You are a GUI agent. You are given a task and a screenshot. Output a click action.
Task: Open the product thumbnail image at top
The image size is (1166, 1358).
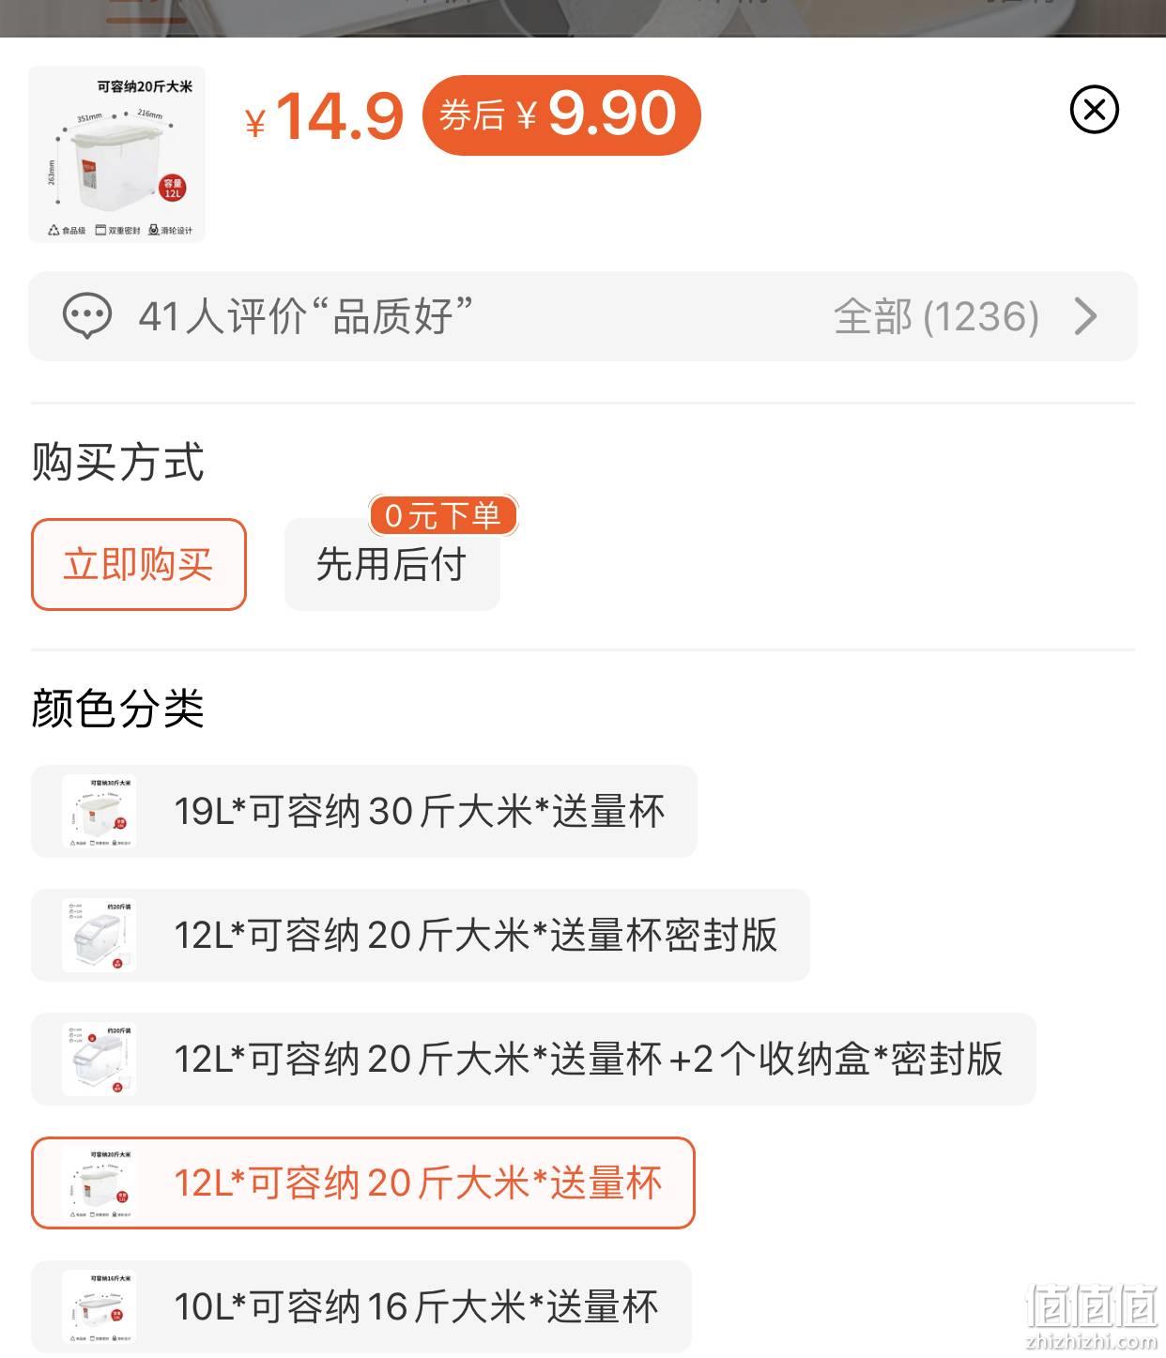117,154
